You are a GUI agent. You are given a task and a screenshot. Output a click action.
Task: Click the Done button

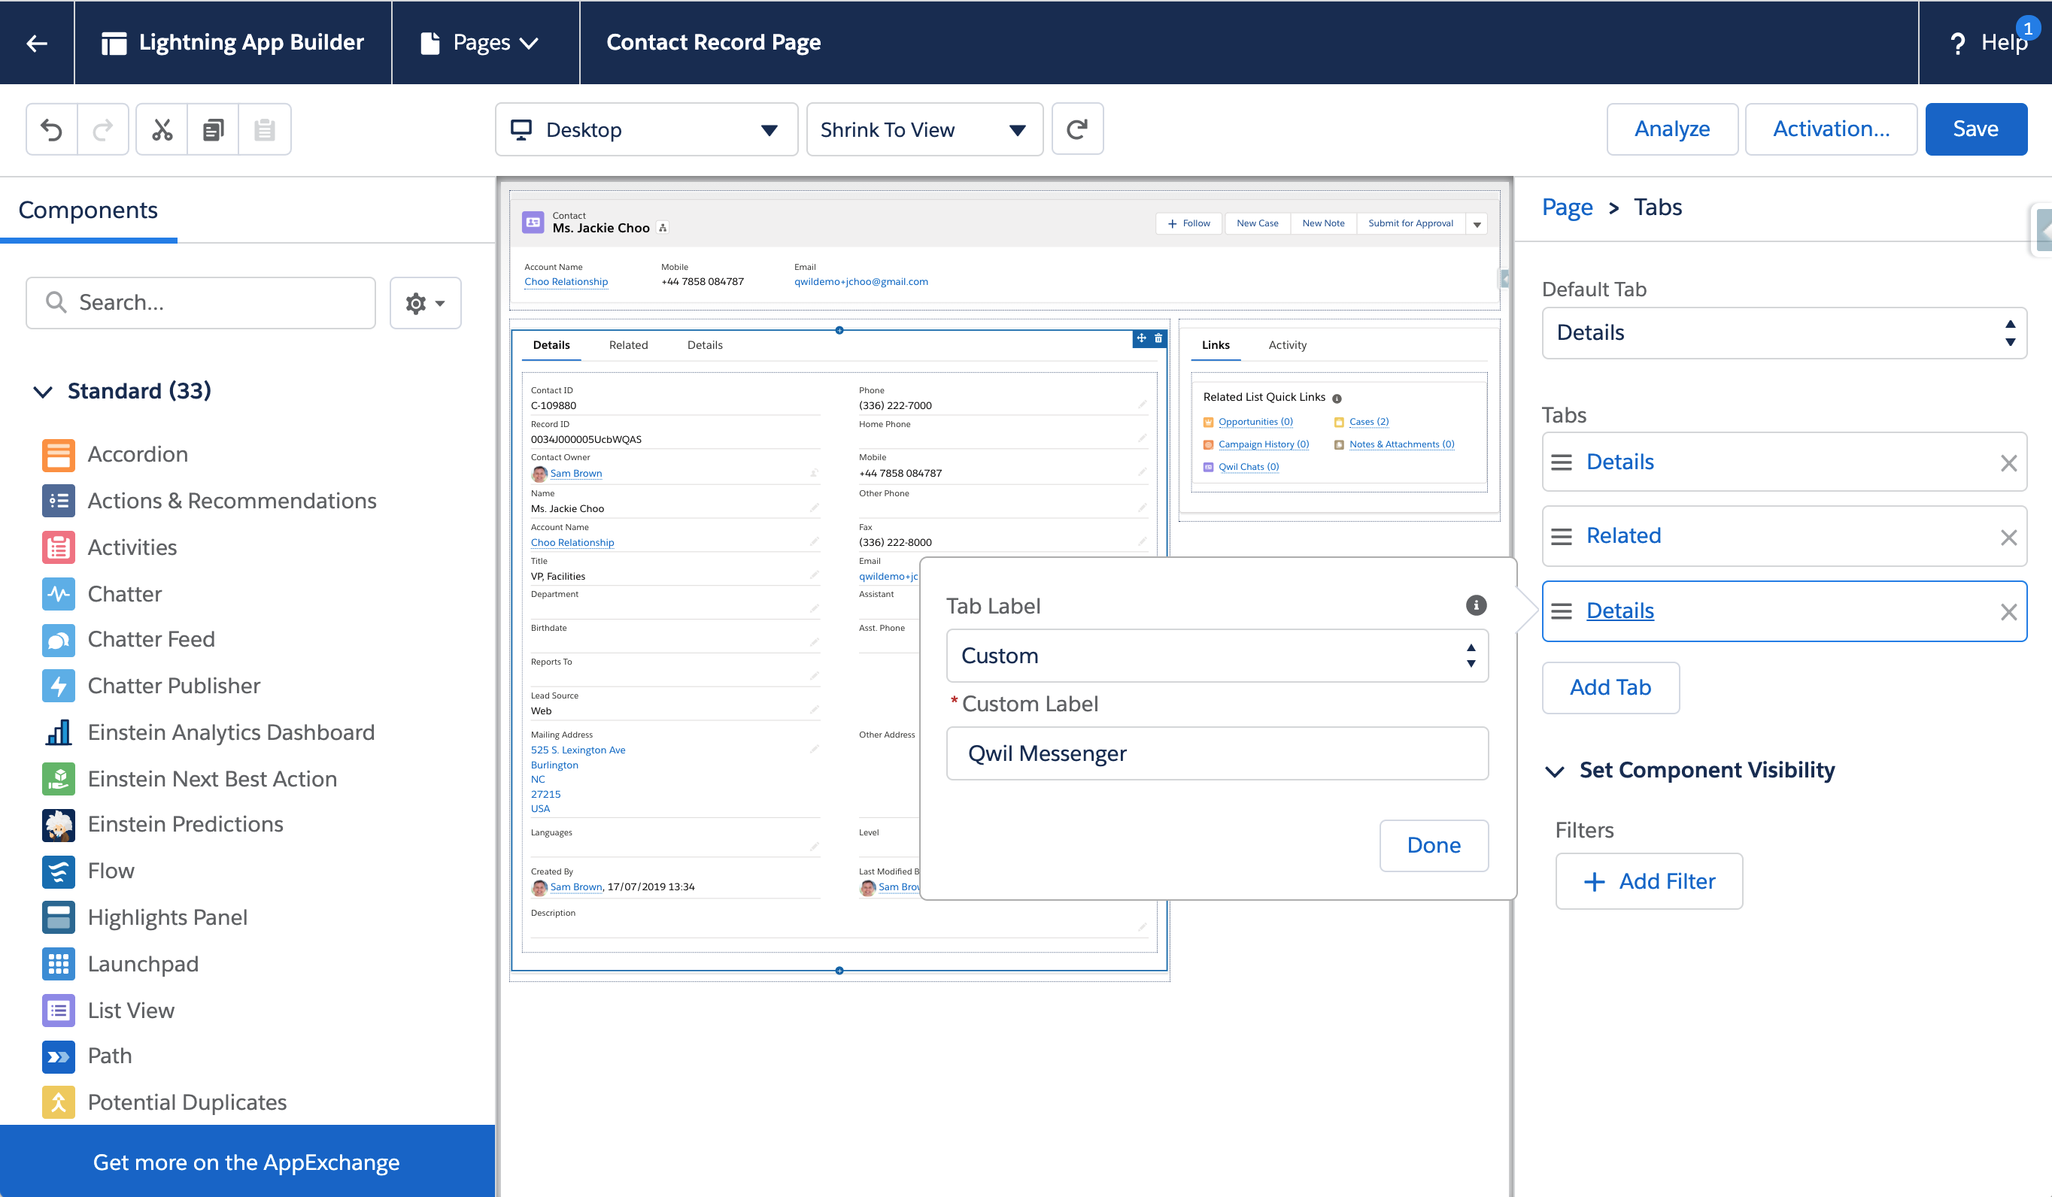pyautogui.click(x=1433, y=845)
